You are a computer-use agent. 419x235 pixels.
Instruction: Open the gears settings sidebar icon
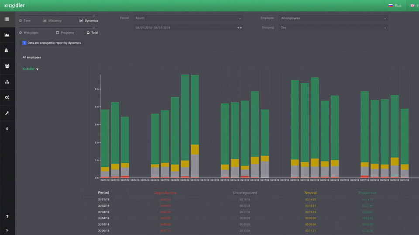click(7, 98)
